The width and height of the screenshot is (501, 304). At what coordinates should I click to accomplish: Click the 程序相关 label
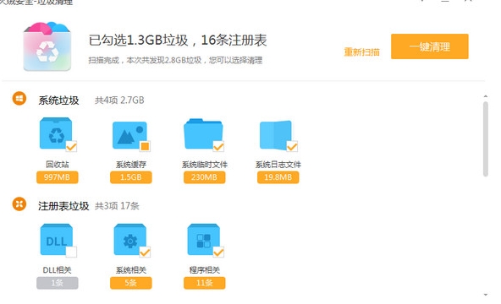[205, 270]
